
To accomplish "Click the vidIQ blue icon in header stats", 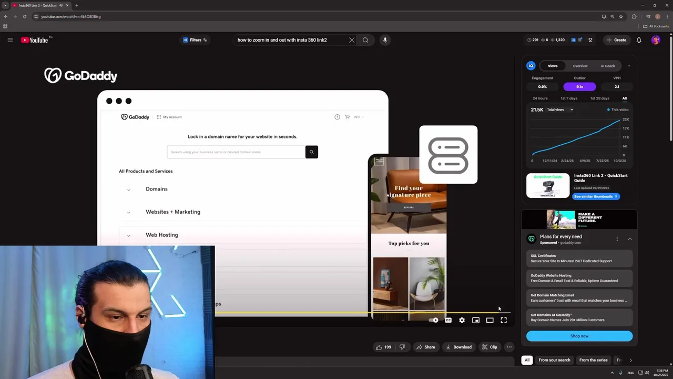I will [x=574, y=40].
